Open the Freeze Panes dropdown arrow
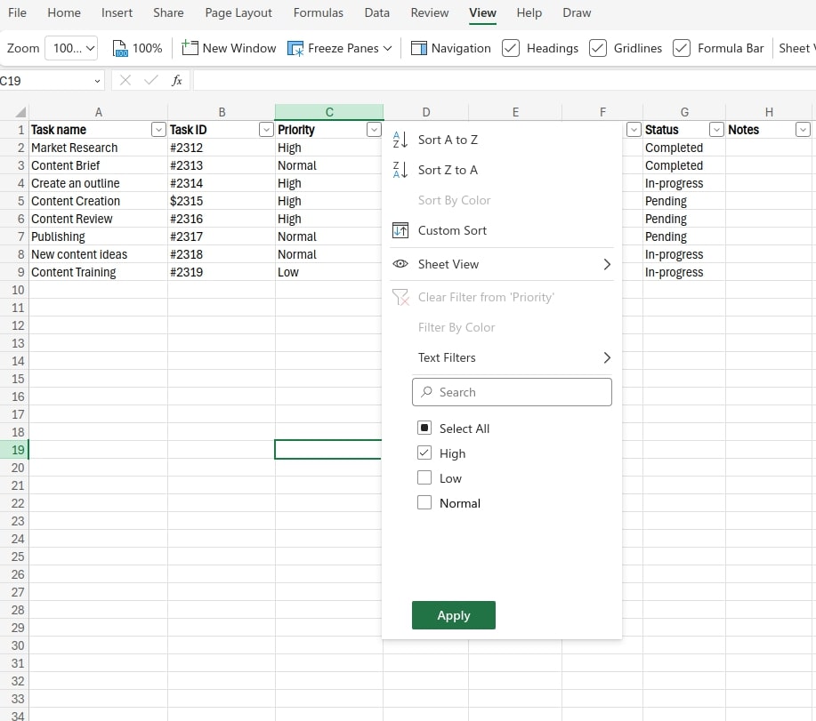816x721 pixels. [387, 48]
